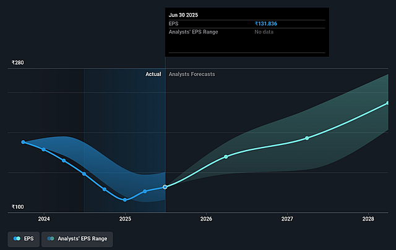Click the 2027 x-axis label
The image size is (396, 250).
287,219
